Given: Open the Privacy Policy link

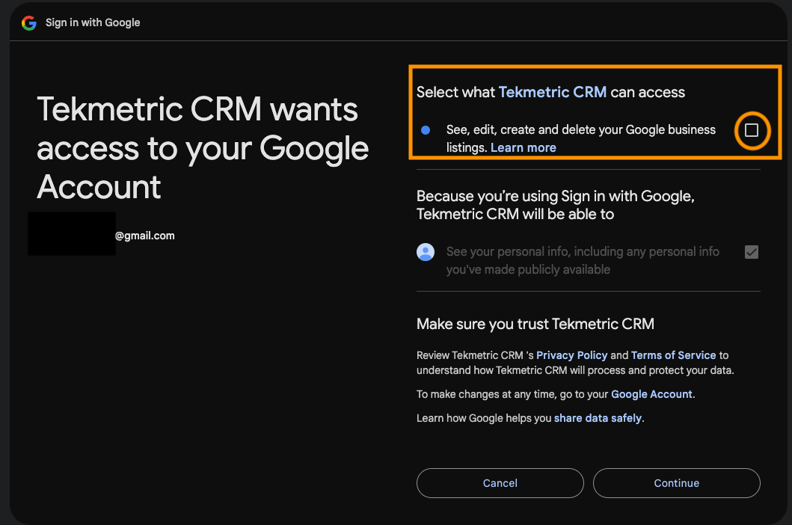Looking at the screenshot, I should pyautogui.click(x=572, y=355).
